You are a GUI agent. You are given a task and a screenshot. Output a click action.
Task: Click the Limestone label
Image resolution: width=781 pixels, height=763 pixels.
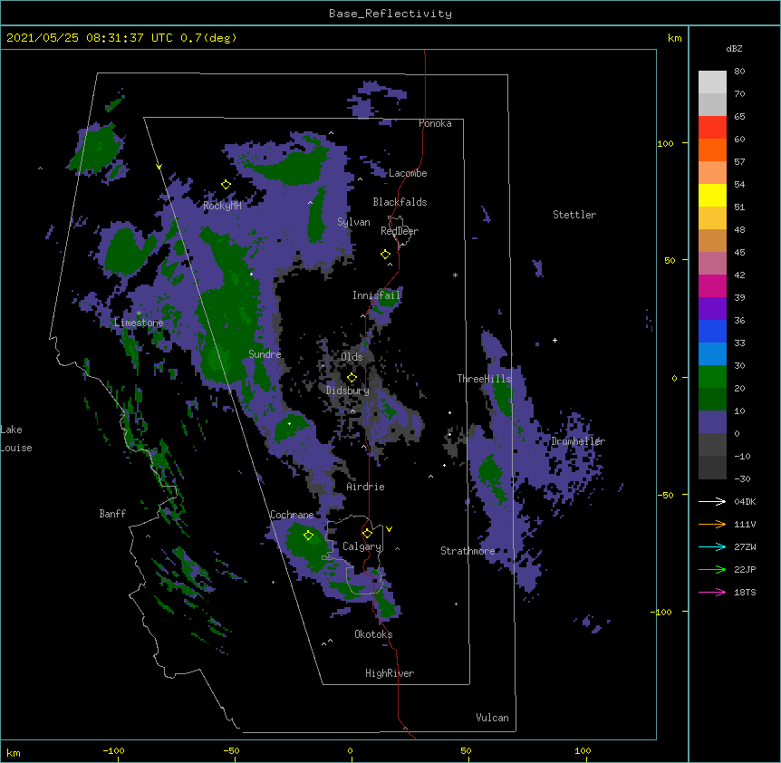(139, 323)
